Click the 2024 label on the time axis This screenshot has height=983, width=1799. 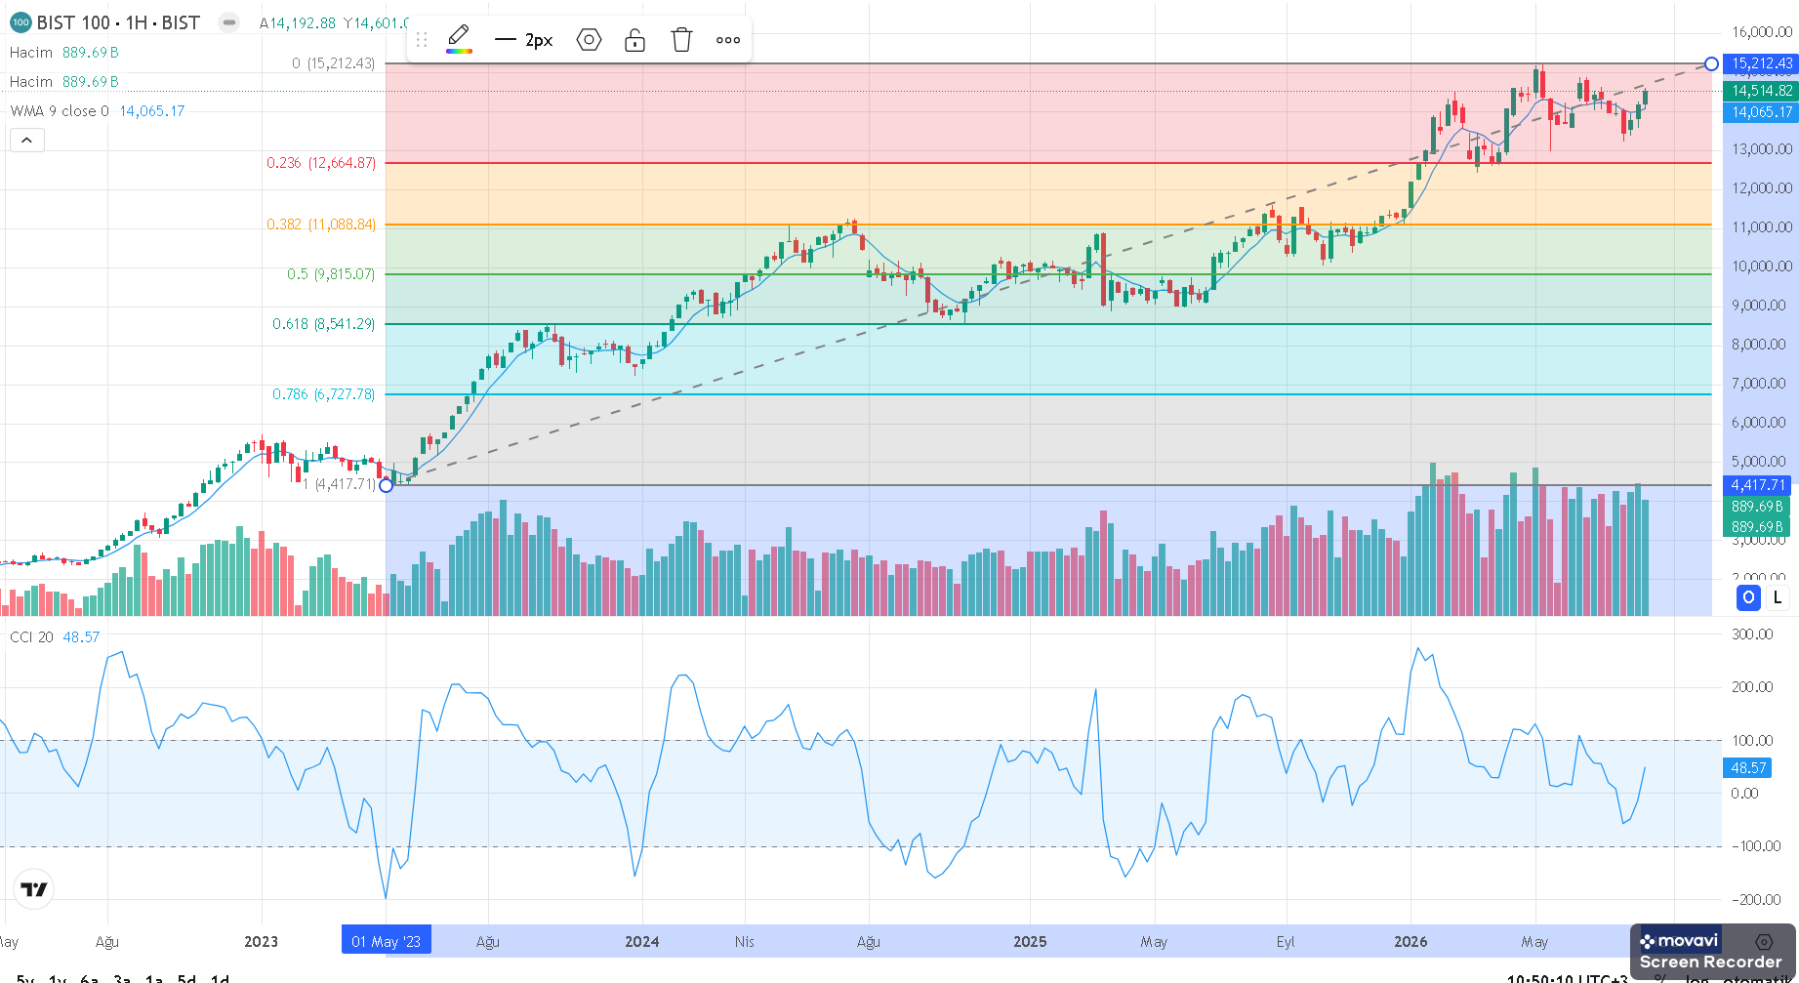click(641, 942)
